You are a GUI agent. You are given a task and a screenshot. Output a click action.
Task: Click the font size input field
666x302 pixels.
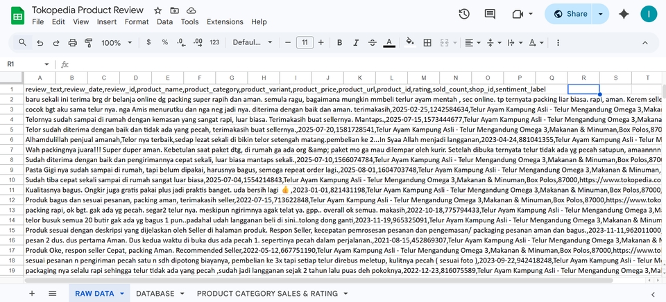[x=305, y=42]
